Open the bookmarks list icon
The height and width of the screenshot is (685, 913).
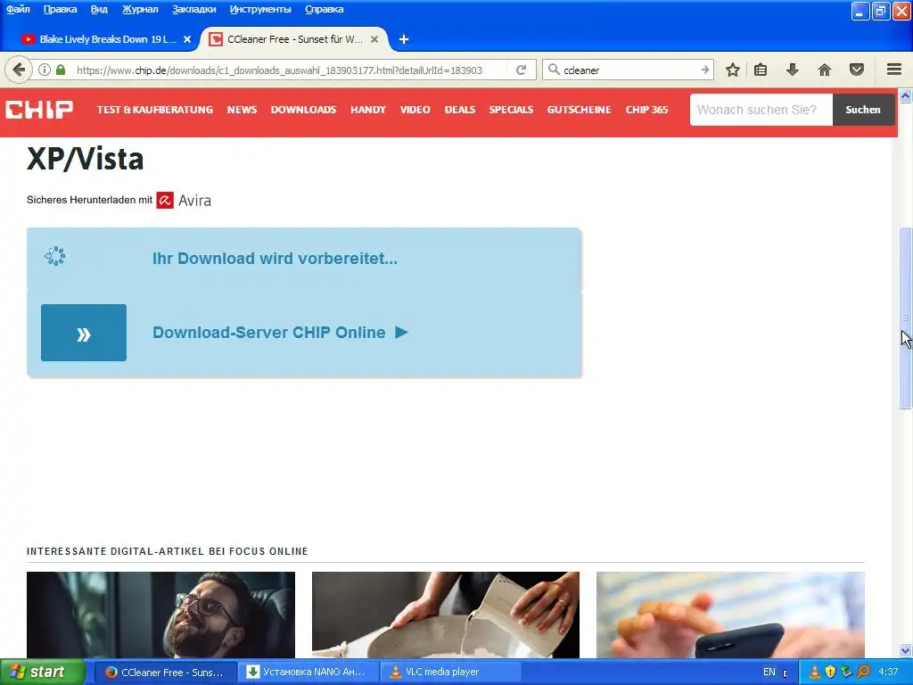pos(761,70)
